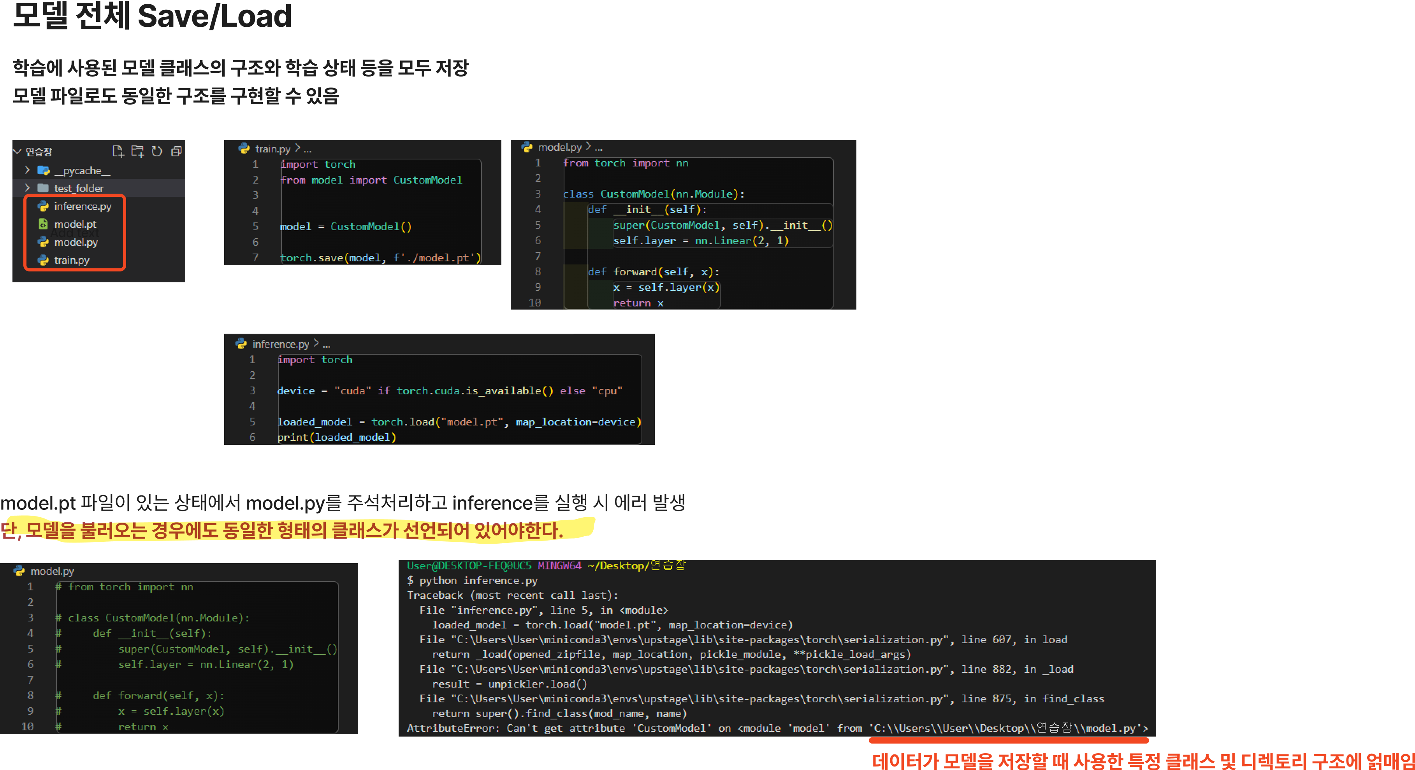The image size is (1415, 770).
Task: Click the highlighted sentence starting with '단, 모델을 불러오는'
Action: 282,530
